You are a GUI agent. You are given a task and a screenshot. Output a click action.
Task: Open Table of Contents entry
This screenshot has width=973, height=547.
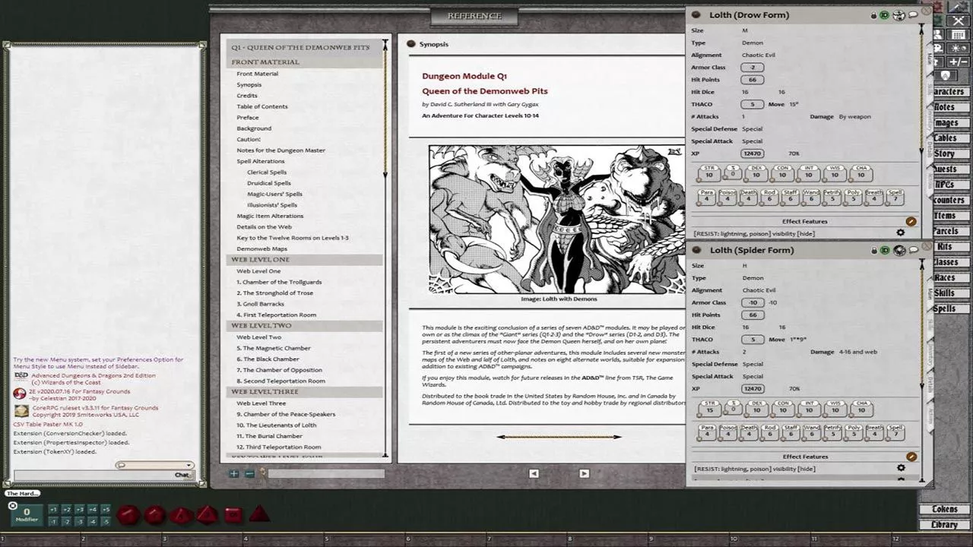(261, 106)
